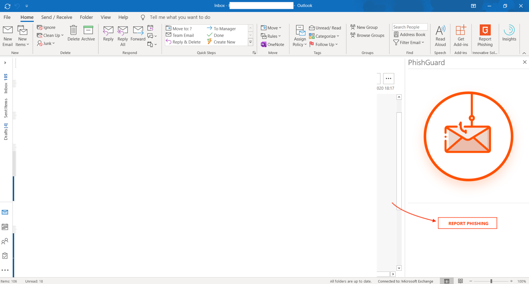Open Drafts [4] folder
This screenshot has width=529, height=284.
6,131
